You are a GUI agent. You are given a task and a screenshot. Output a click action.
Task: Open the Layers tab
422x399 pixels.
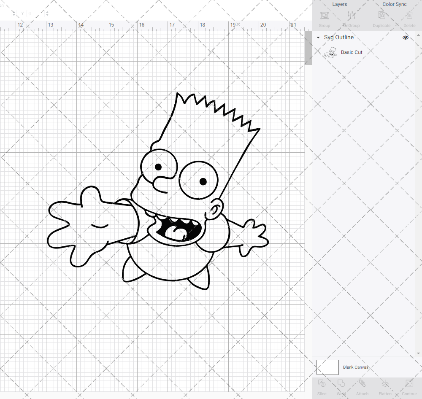[339, 4]
